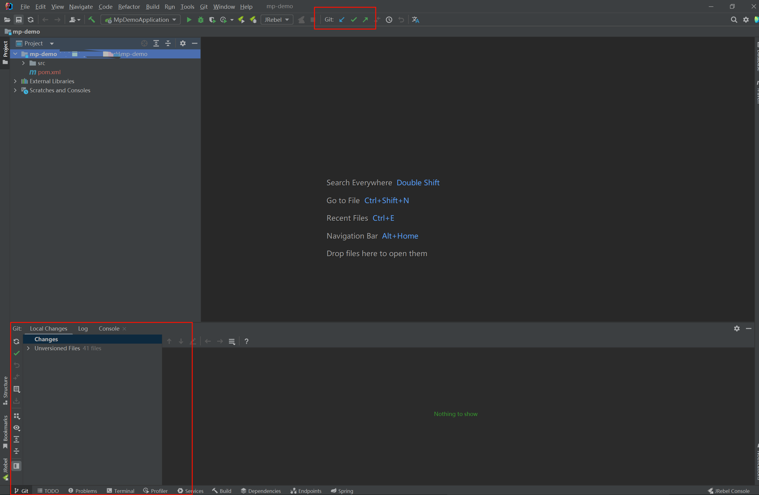Open help question mark in diff toolbar
Image resolution: width=759 pixels, height=495 pixels.
246,341
